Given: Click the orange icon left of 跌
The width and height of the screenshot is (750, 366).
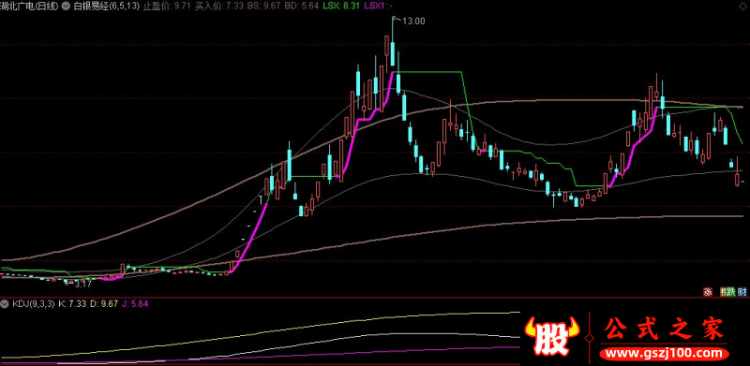Looking at the screenshot, I should click(723, 291).
